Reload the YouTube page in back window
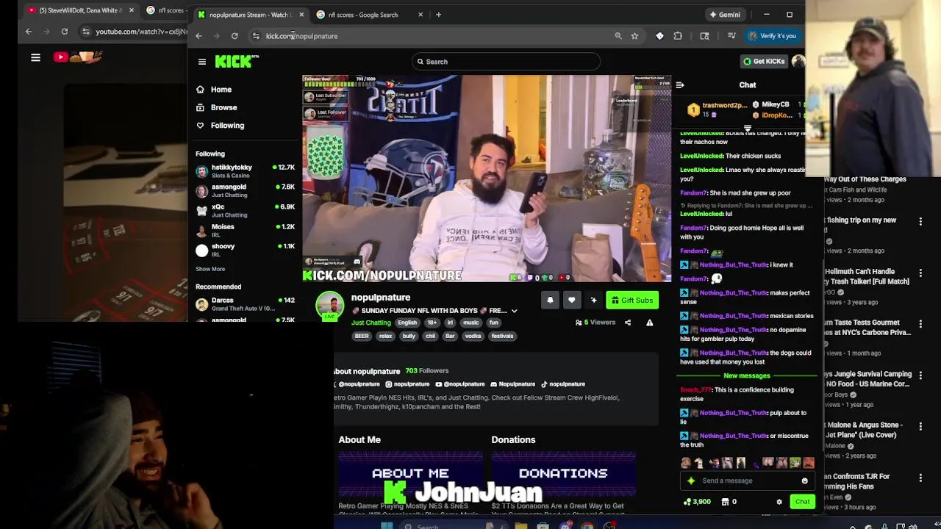 [65, 32]
